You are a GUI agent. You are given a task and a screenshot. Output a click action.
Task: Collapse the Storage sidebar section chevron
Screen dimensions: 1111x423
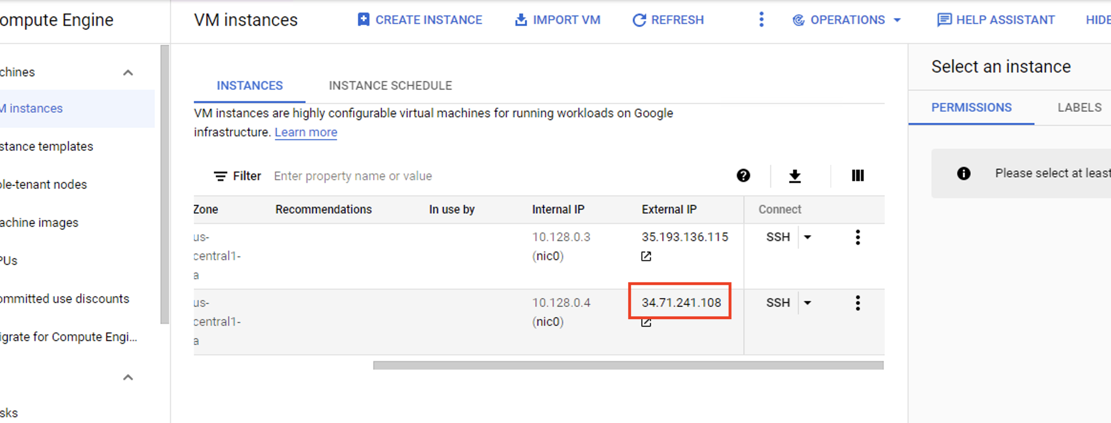click(x=128, y=378)
